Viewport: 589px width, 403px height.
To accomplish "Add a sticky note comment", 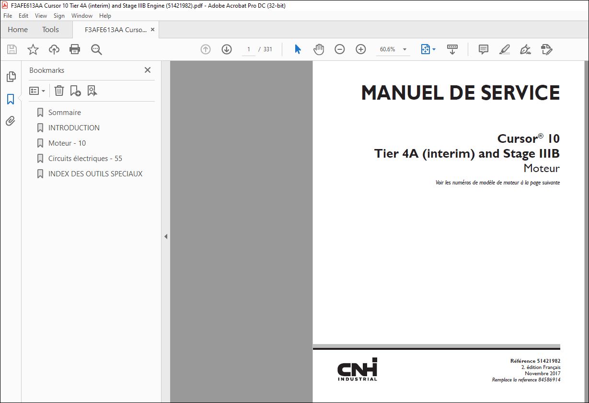I will (484, 49).
